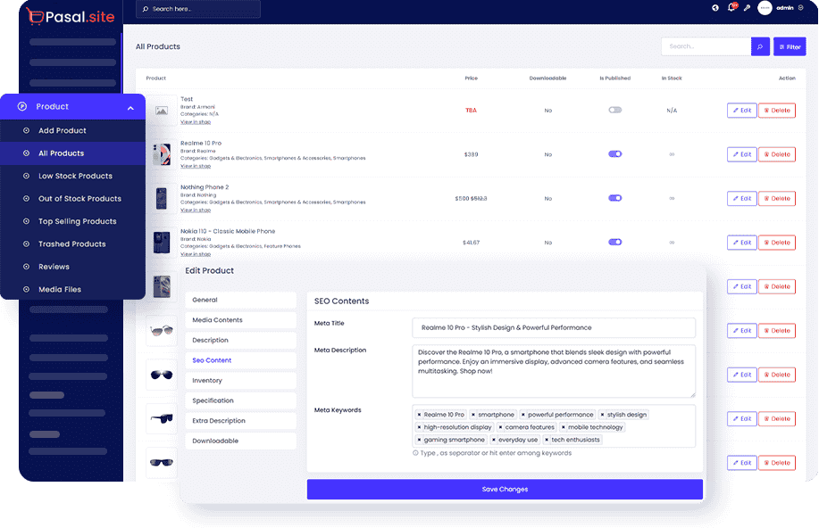This screenshot has height=528, width=819.
Task: Remove the 'gaming smartphone' keyword tag
Action: tap(419, 440)
